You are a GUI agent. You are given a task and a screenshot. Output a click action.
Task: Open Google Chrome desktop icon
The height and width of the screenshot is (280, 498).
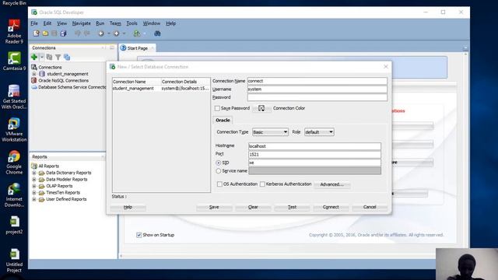[14, 163]
